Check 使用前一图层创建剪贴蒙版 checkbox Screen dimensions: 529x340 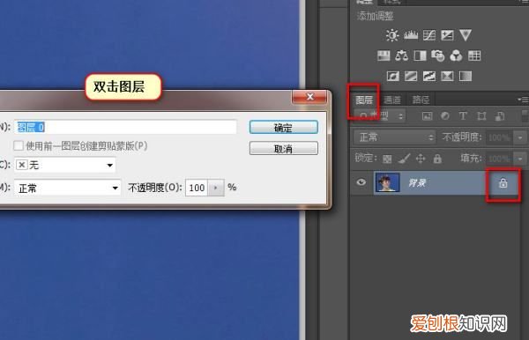pyautogui.click(x=19, y=146)
